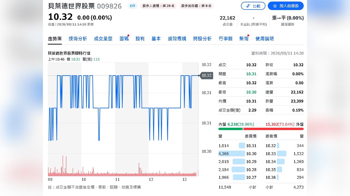Go to the 新聞 tab
This screenshot has width=350, height=196.
coord(244,39)
